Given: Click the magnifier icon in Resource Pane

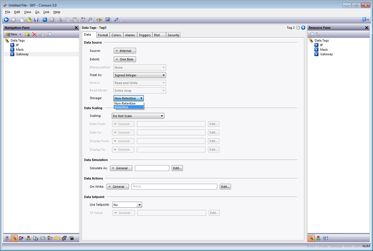Looking at the screenshot, I should 311,34.
